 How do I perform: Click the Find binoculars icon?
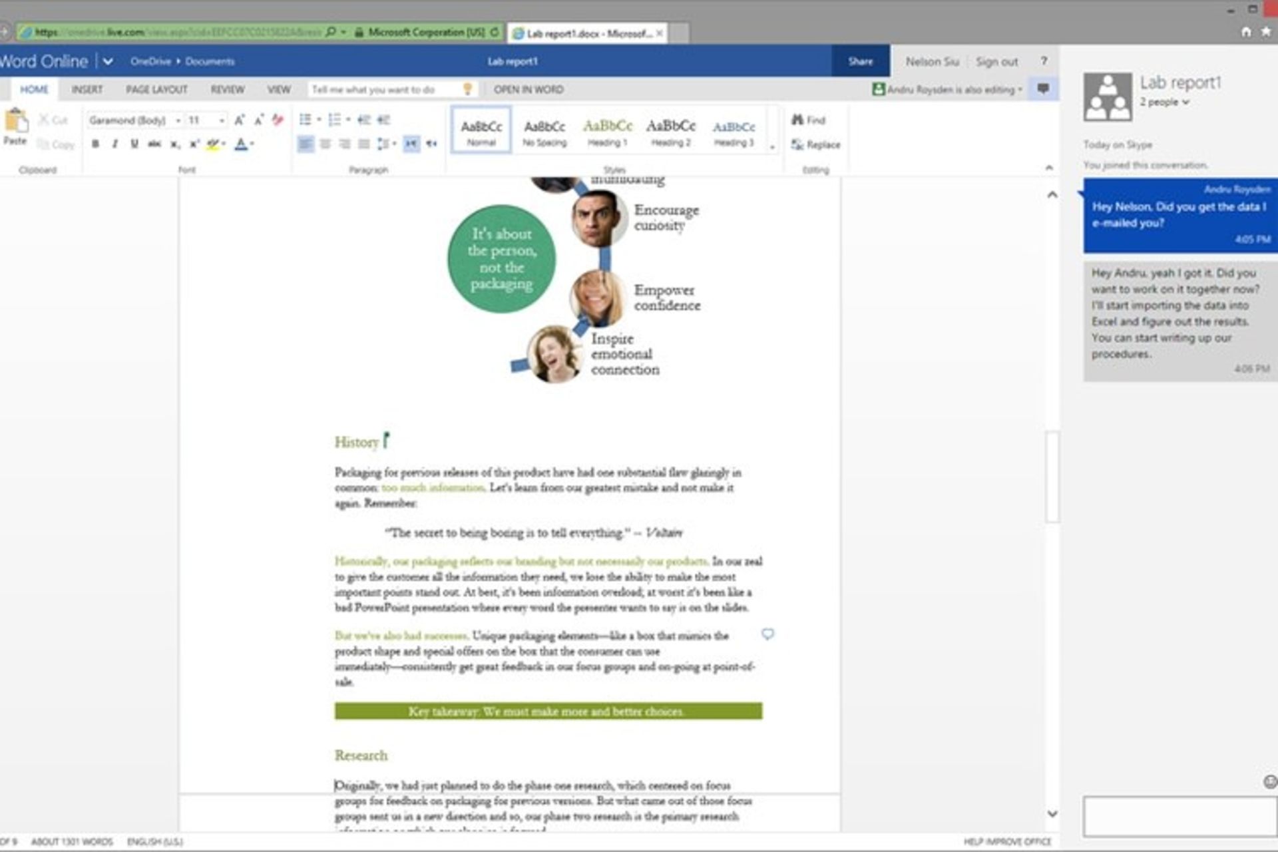797,120
